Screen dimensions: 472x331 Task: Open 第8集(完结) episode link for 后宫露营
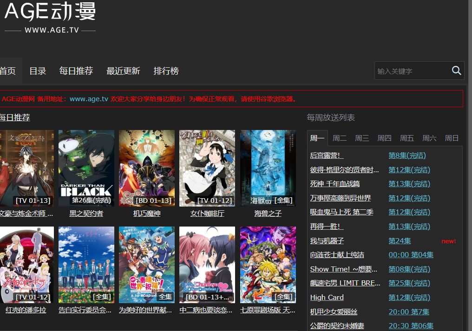(407, 156)
